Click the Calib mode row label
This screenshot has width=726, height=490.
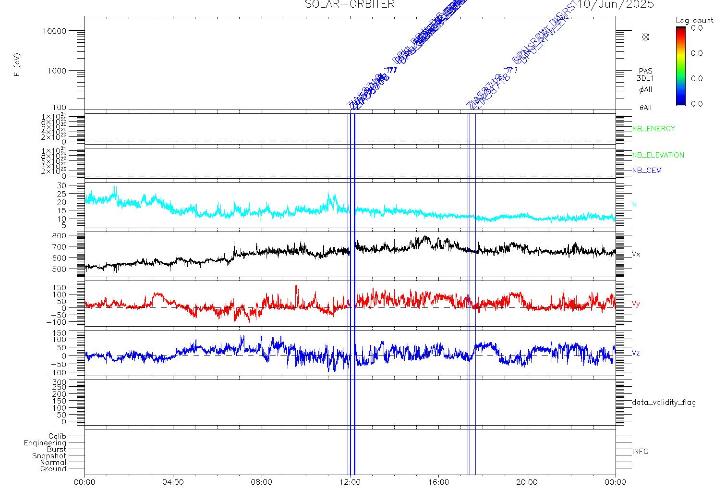57,436
